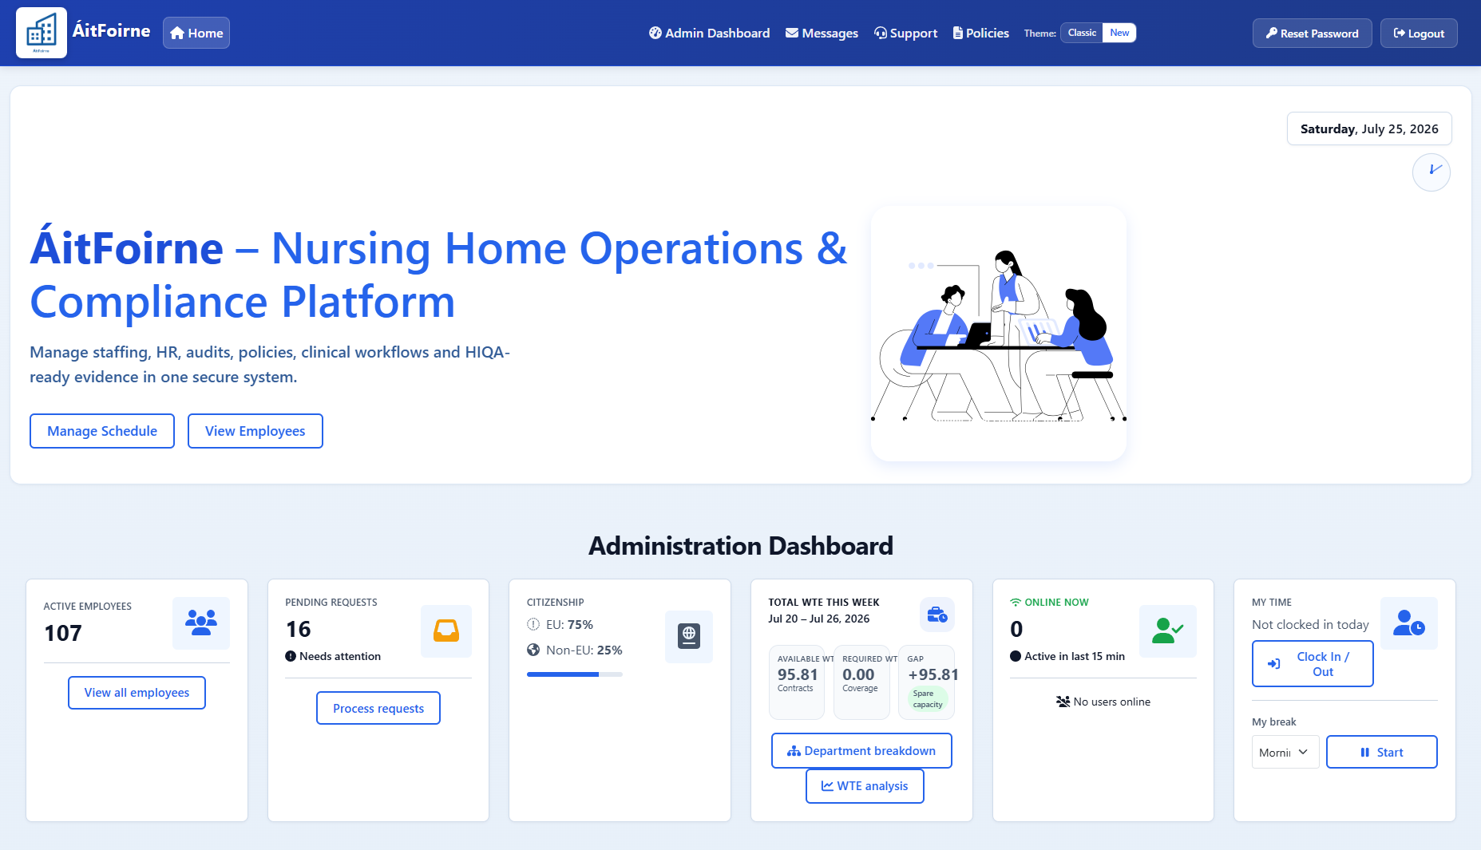This screenshot has height=850, width=1481.
Task: Click the No users online group icon
Action: (1063, 702)
